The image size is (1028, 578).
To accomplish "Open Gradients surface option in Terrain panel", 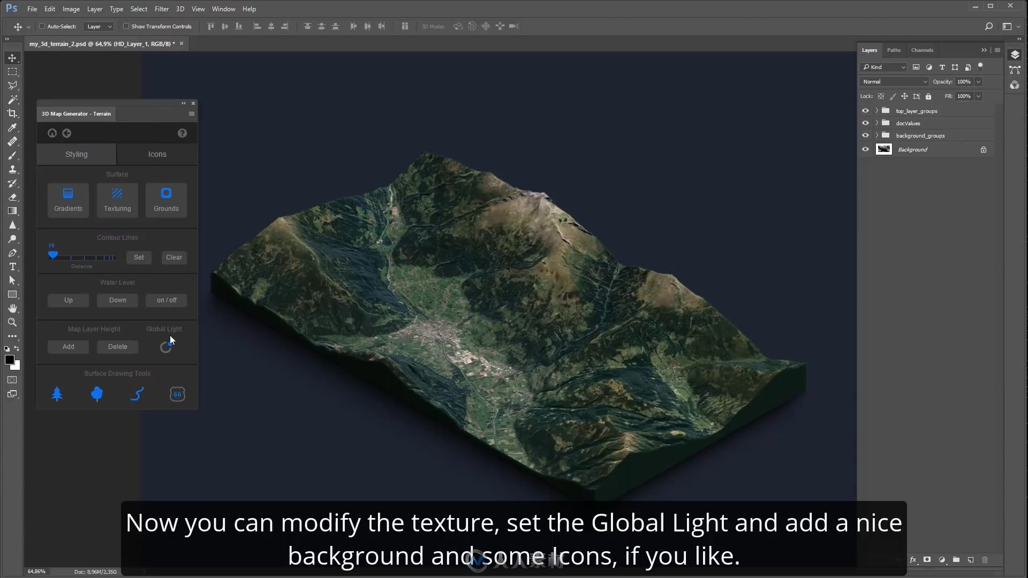I will (68, 200).
